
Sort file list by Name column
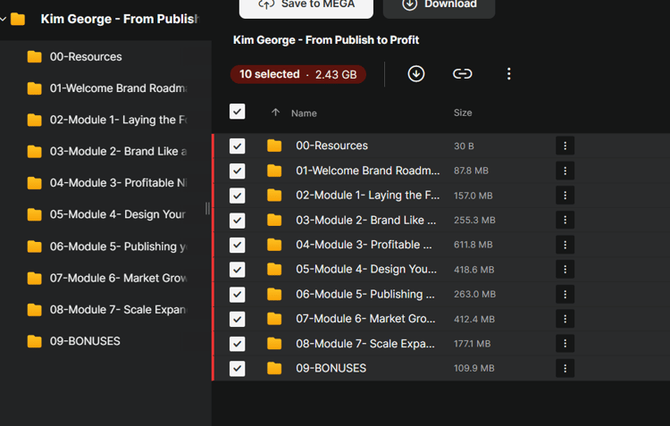304,113
